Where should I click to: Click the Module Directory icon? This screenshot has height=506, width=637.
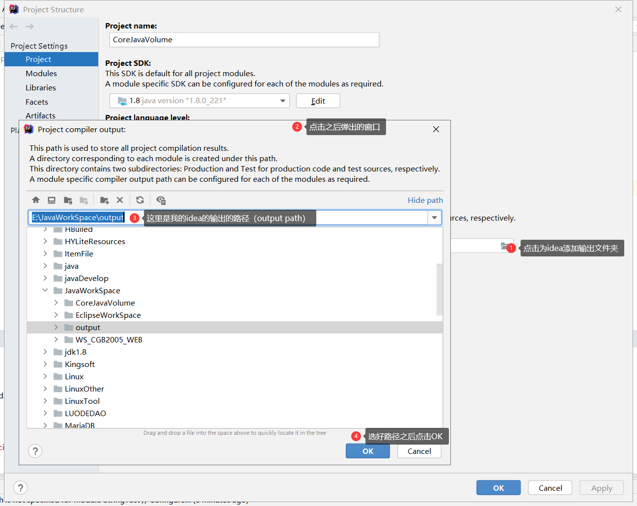tap(83, 200)
